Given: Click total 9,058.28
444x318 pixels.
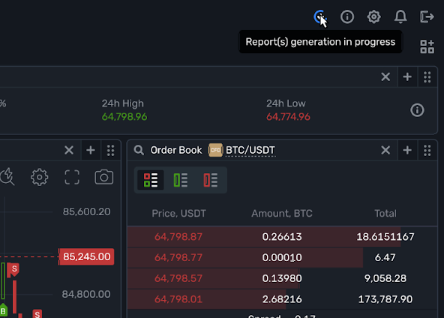Looking at the screenshot, I should (x=385, y=278).
